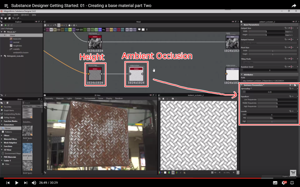The height and width of the screenshot is (187, 300).
Task: Select the Patterns library subcategory
Action: pyautogui.click(x=11, y=132)
